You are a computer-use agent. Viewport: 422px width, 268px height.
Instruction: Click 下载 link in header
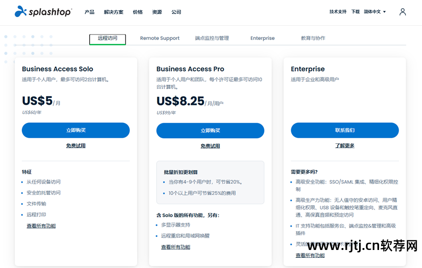point(355,12)
